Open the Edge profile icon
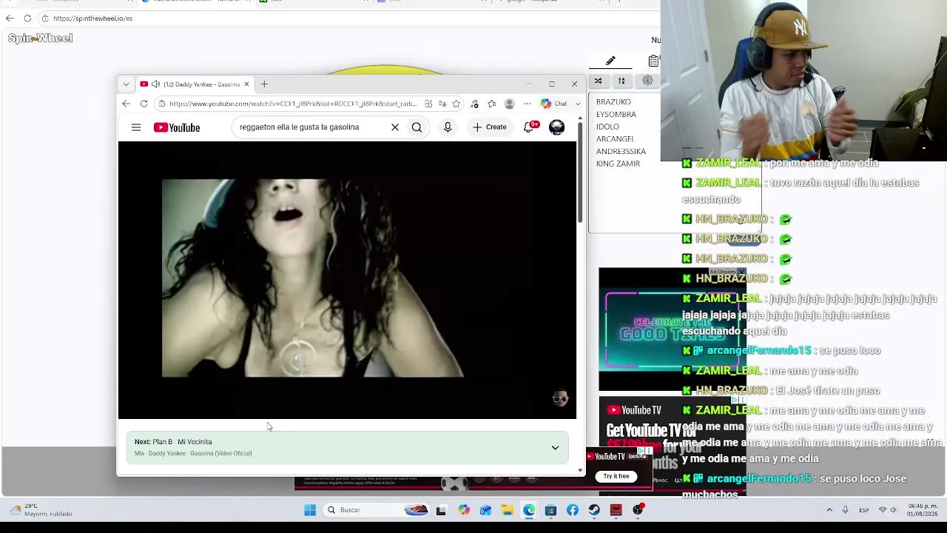The image size is (947, 533). [x=509, y=104]
